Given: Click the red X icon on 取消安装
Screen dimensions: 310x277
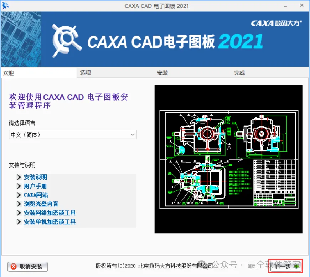Looking at the screenshot, I should pos(14,267).
